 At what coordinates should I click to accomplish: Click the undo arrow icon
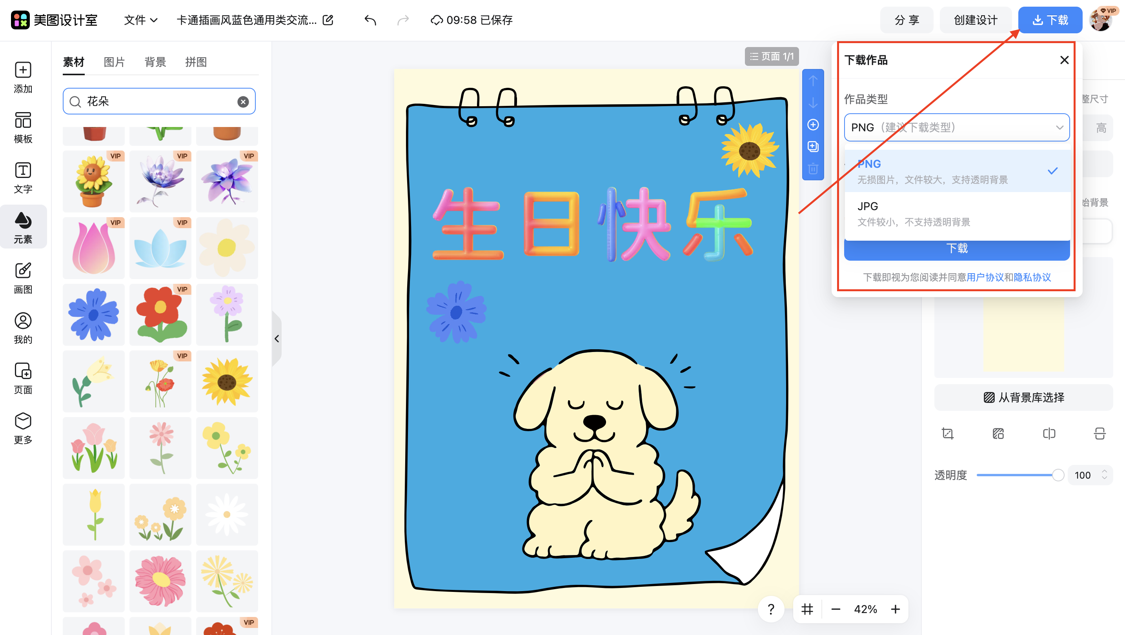tap(370, 20)
